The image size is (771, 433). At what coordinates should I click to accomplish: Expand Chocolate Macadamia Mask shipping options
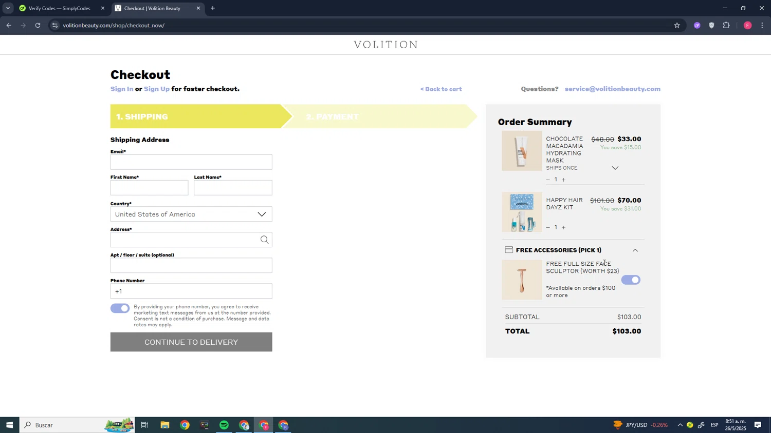pos(615,168)
